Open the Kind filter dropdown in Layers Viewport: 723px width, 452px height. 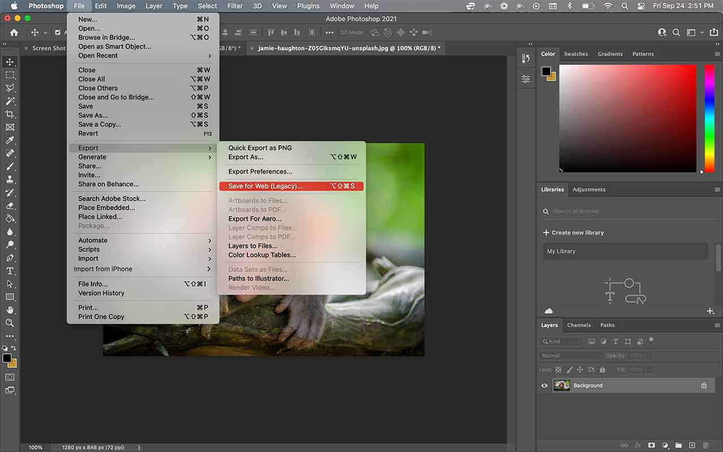click(561, 341)
